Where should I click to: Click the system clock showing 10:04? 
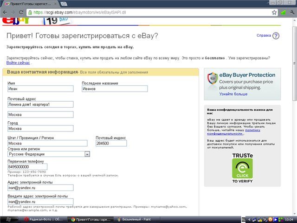pos(289,220)
